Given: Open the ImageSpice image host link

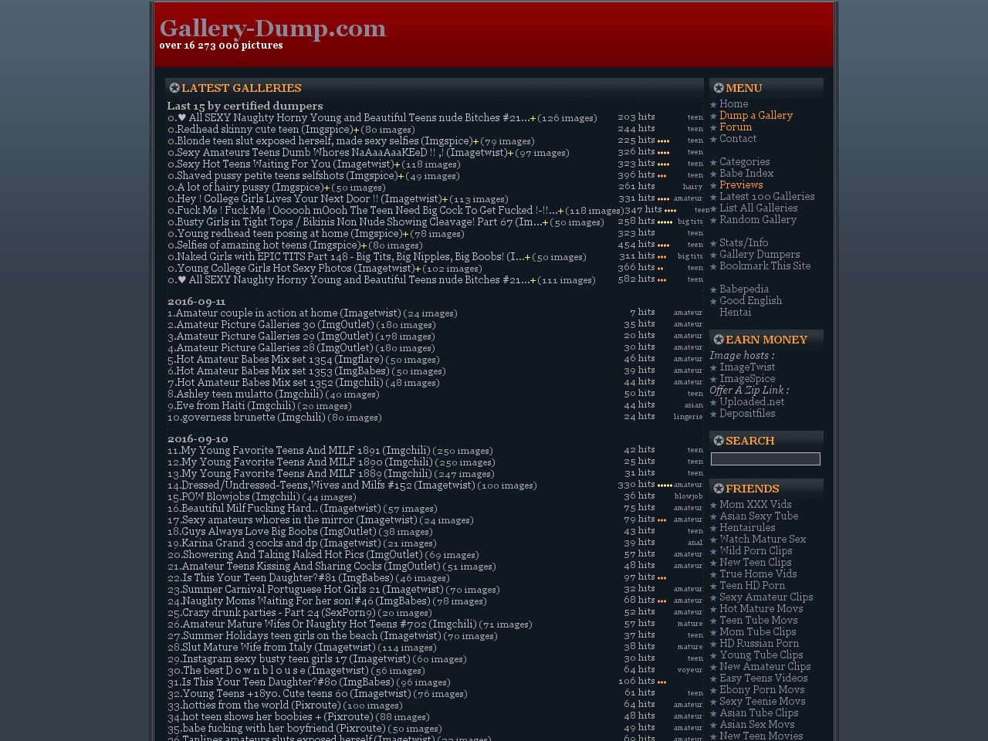Looking at the screenshot, I should click(747, 379).
